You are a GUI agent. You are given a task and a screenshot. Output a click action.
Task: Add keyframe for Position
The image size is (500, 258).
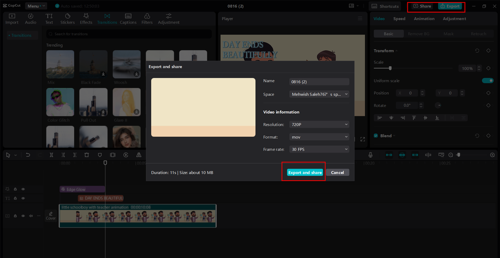(x=488, y=93)
